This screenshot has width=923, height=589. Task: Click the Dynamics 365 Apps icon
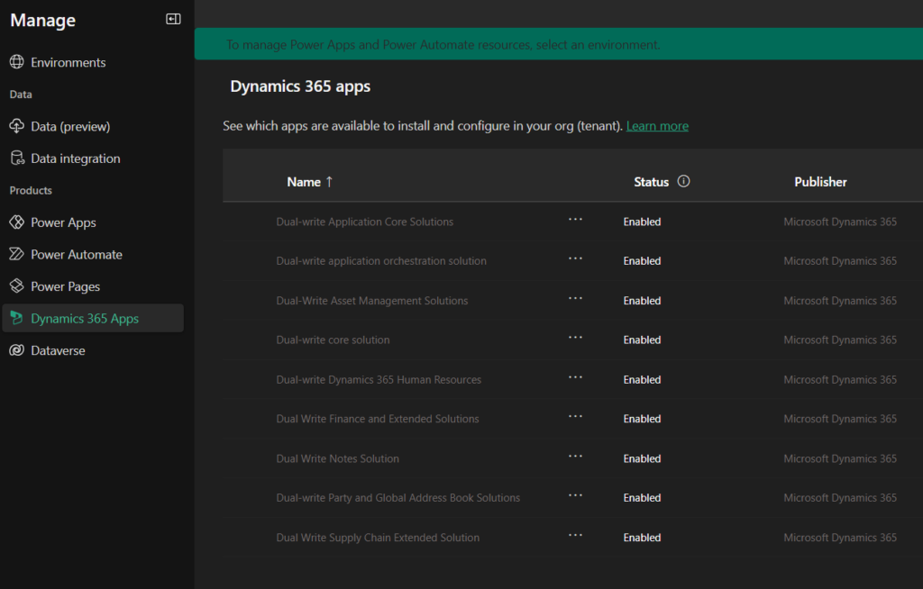(x=16, y=318)
